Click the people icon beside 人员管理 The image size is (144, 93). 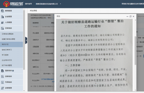2,22
